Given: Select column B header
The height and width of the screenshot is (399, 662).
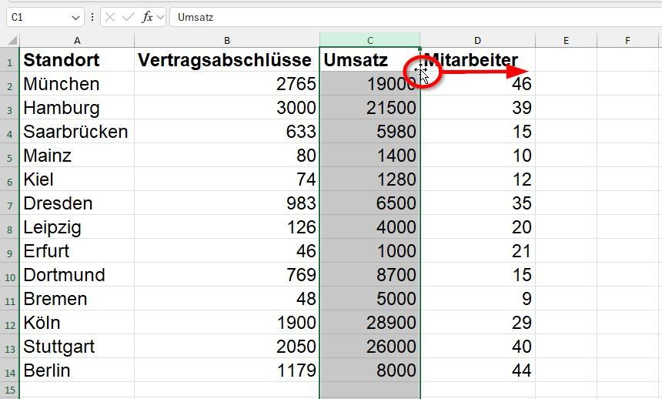Looking at the screenshot, I should 227,41.
